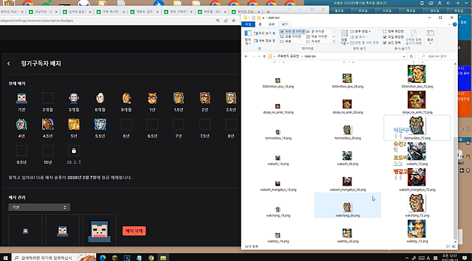Image resolution: width=472 pixels, height=261 pixels.
Task: Open the 기본 badge management dropdown
Action: click(39, 208)
